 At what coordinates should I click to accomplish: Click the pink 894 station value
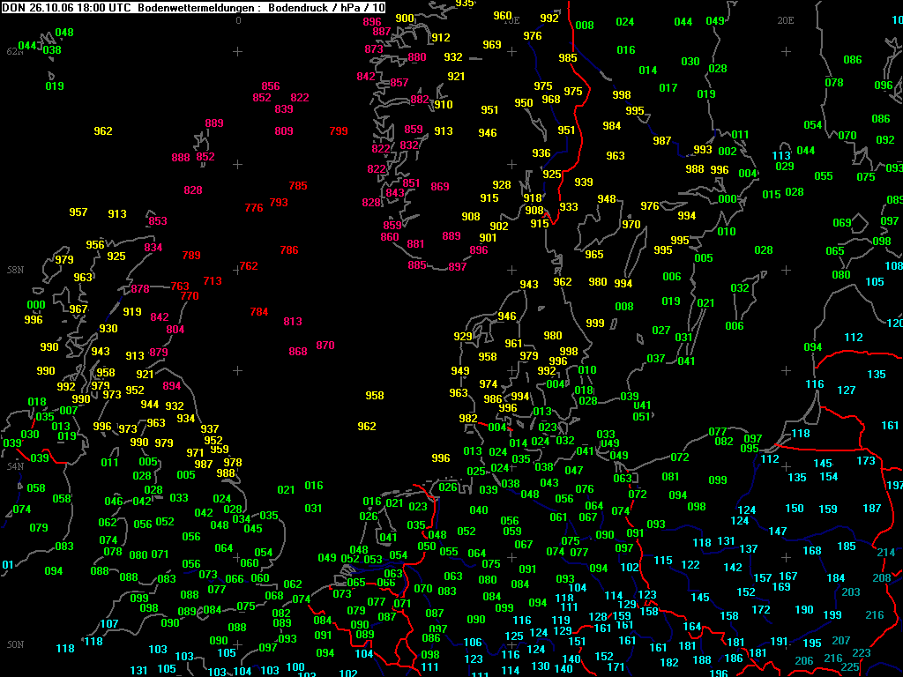coord(172,386)
